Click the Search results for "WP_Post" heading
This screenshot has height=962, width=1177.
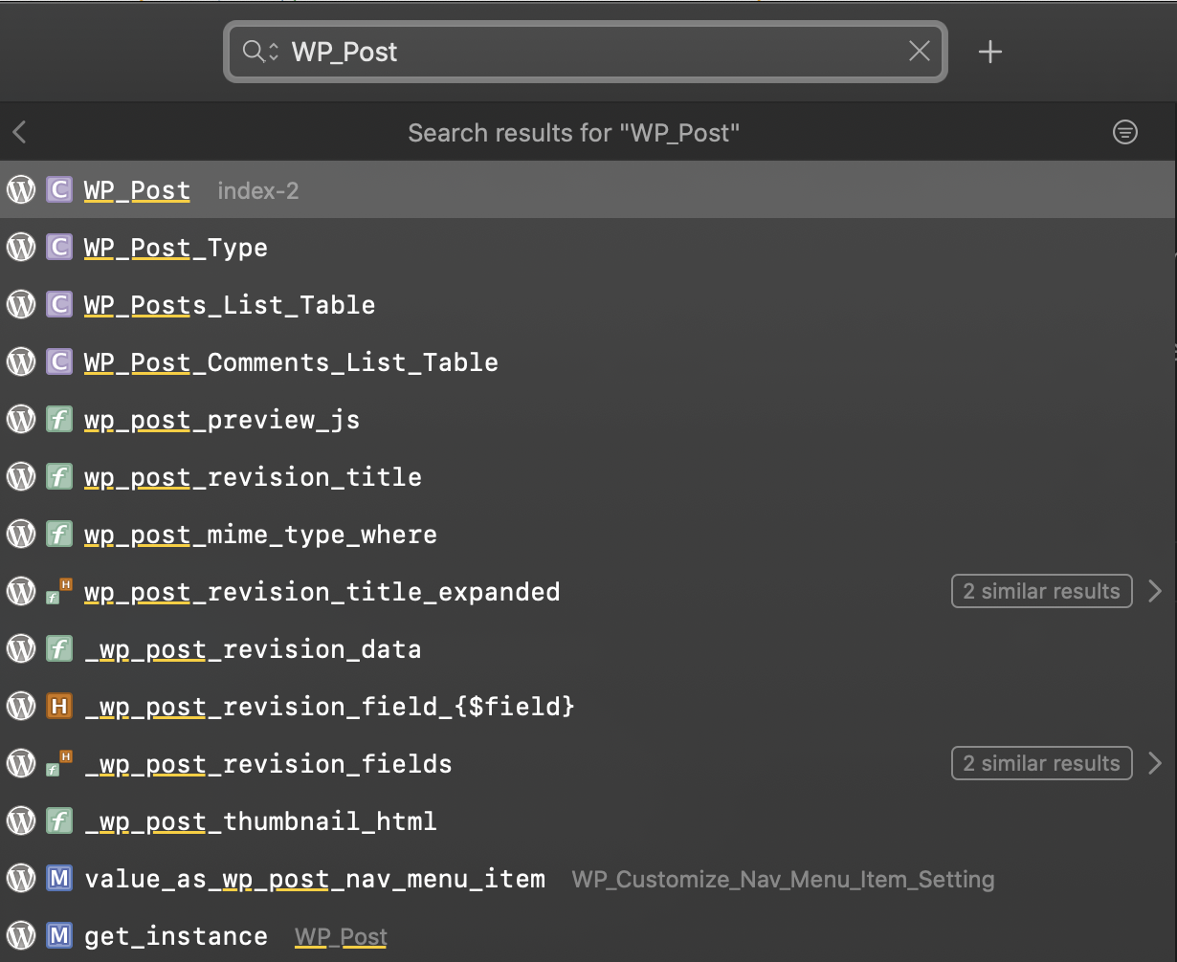pyautogui.click(x=574, y=132)
